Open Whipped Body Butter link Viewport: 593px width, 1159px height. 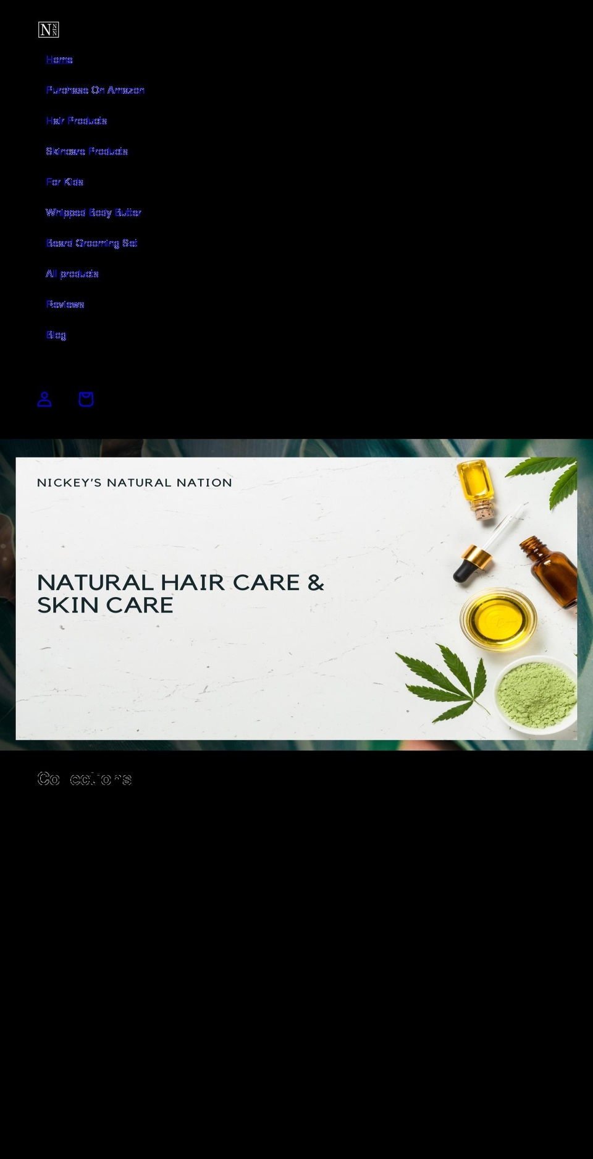[x=93, y=213]
